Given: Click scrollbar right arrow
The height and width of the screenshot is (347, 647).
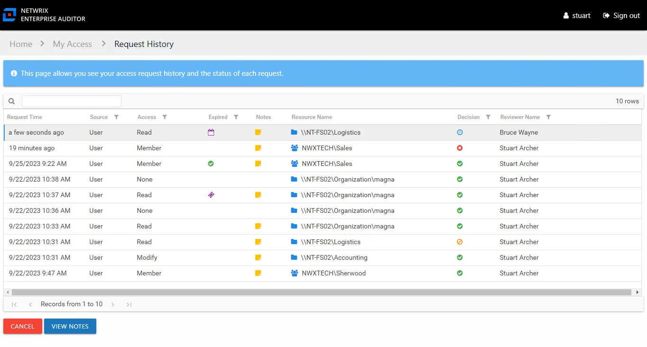Looking at the screenshot, I should (638, 292).
